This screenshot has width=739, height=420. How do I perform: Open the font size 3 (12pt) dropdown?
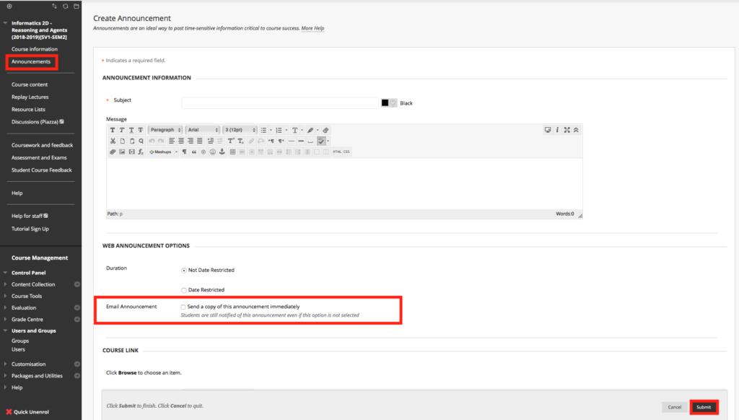(240, 130)
